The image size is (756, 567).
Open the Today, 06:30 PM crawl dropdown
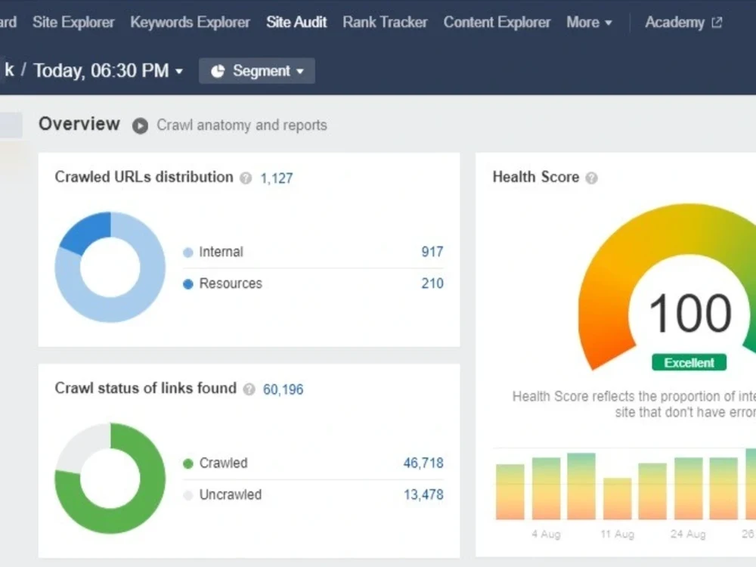108,71
